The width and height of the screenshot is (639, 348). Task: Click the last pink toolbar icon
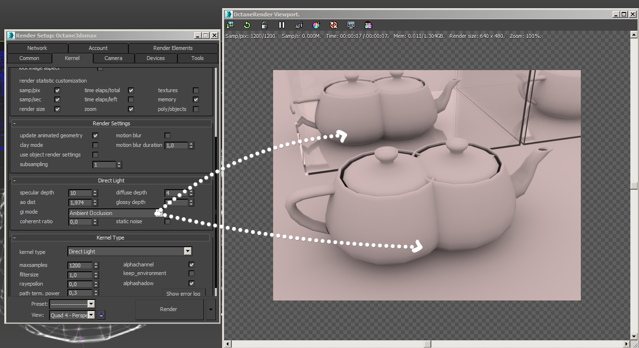[368, 25]
